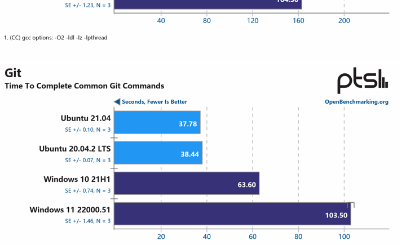Click the Ubuntu 20.04.2 LTS label

coord(75,149)
